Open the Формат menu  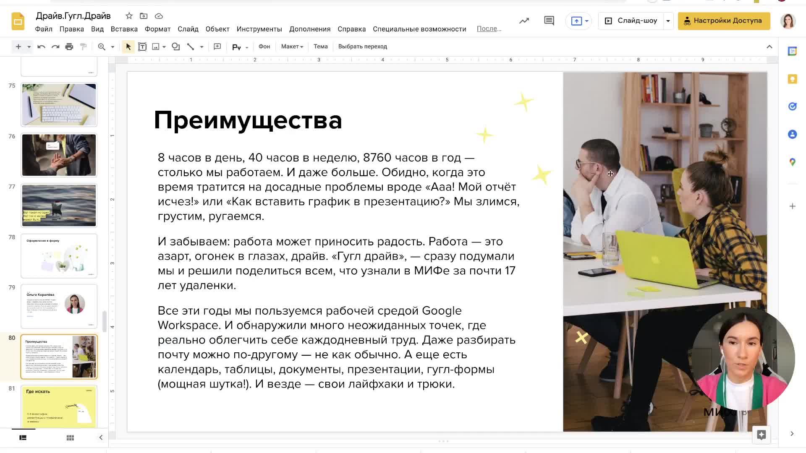tap(158, 29)
